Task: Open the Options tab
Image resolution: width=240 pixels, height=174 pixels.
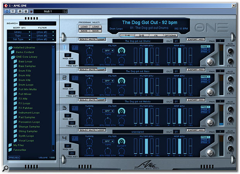Action: pyautogui.click(x=170, y=36)
